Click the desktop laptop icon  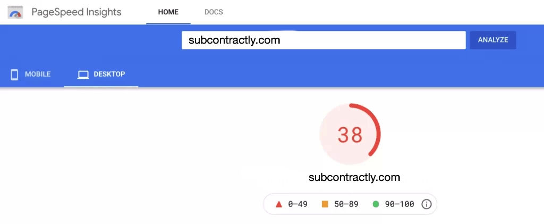coord(83,74)
